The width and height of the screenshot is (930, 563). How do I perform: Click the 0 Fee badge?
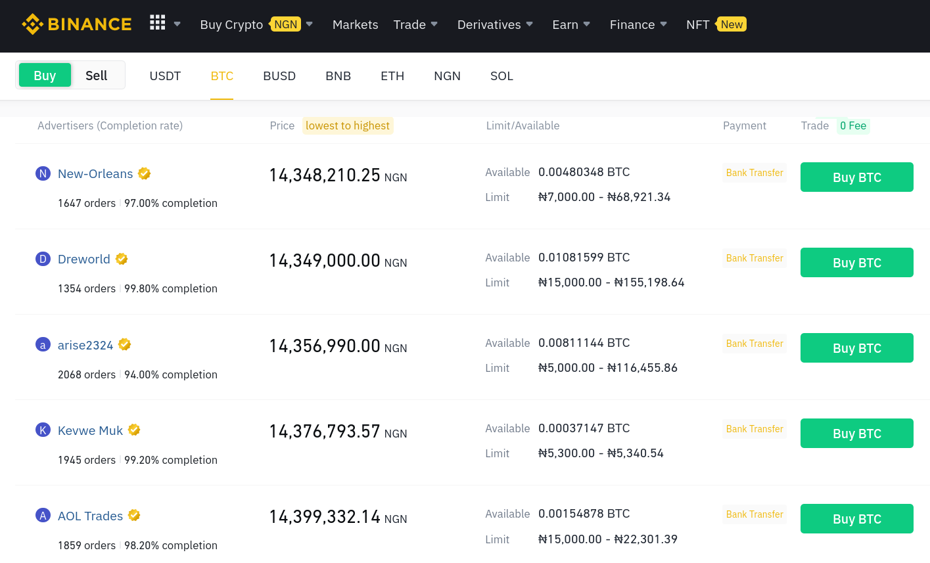pyautogui.click(x=853, y=125)
